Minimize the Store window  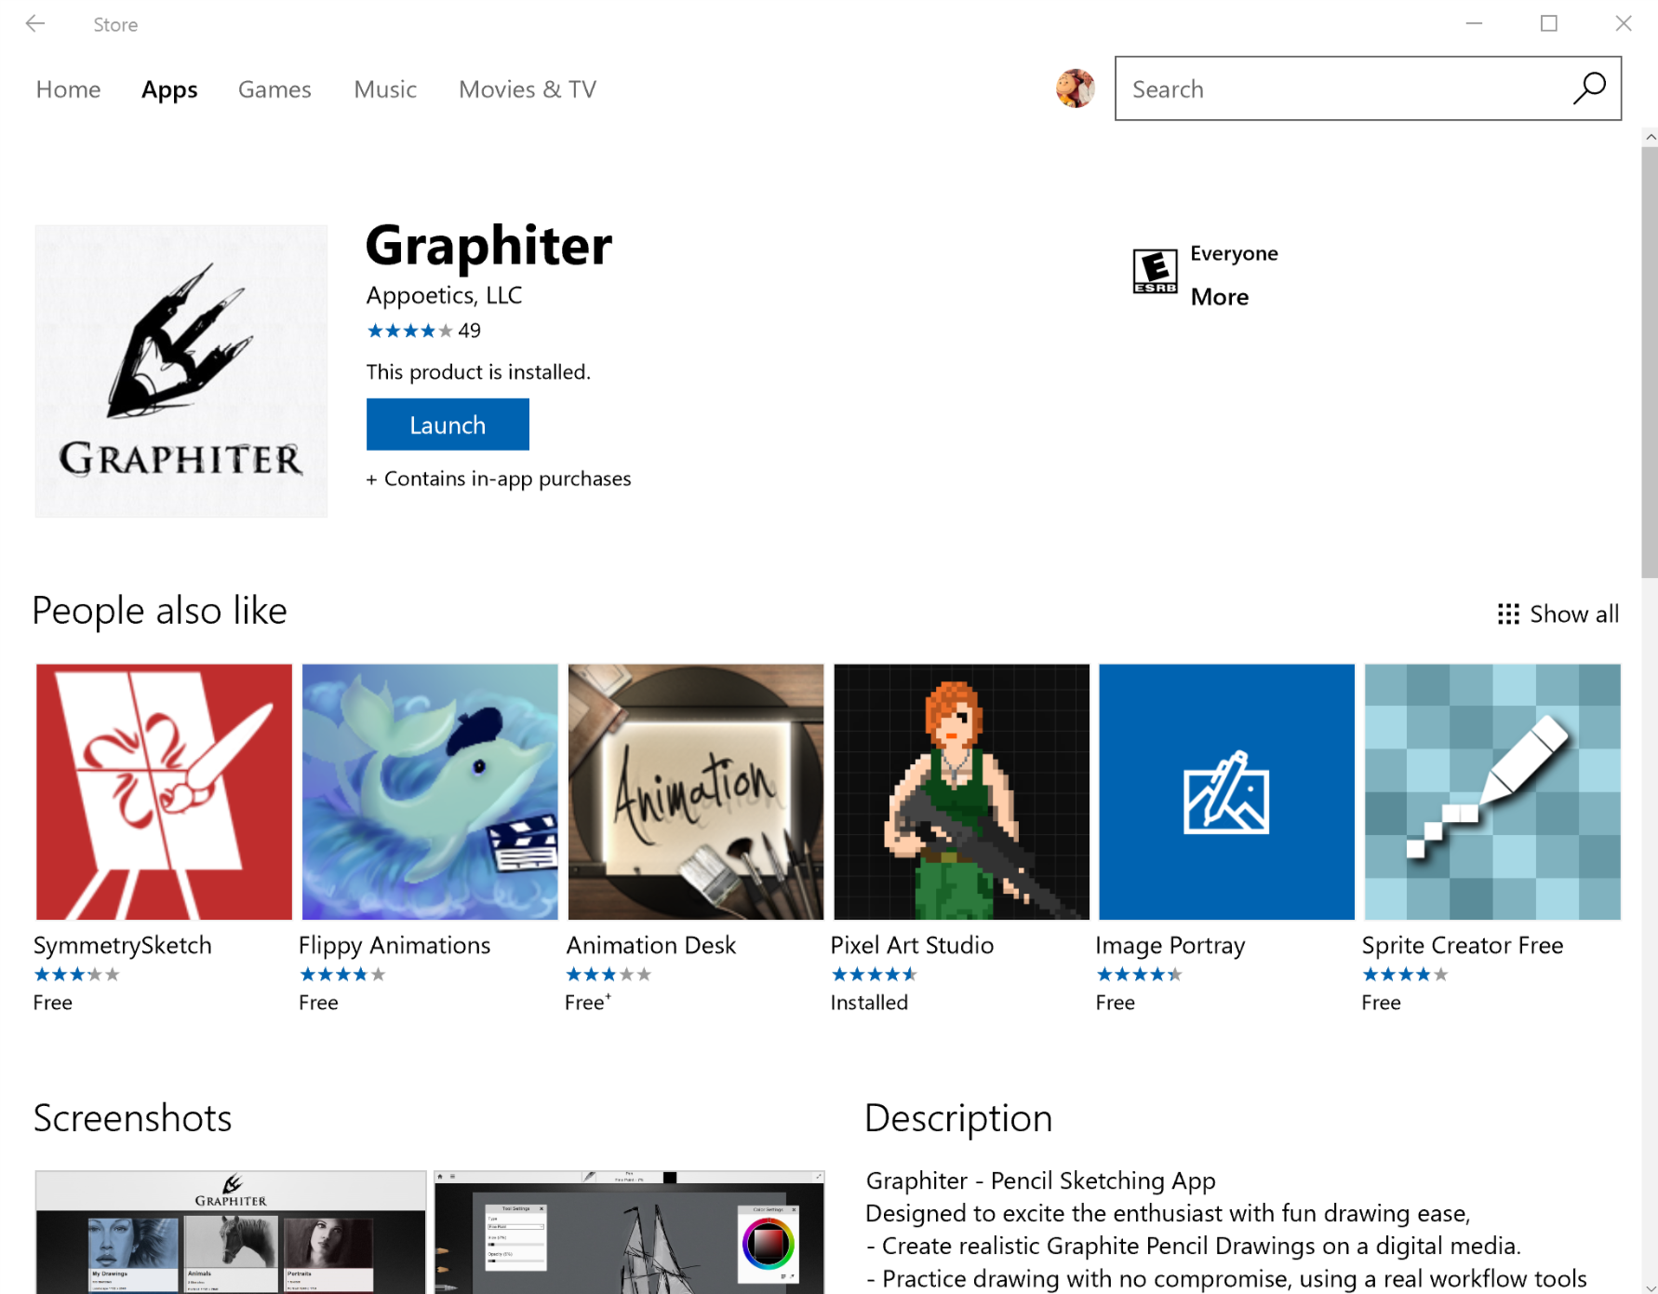coord(1474,23)
